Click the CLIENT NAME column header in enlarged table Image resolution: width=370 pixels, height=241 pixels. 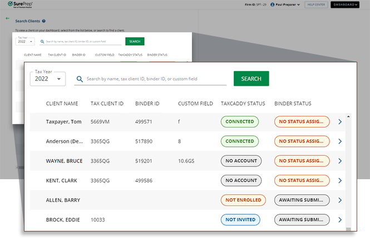coord(62,104)
